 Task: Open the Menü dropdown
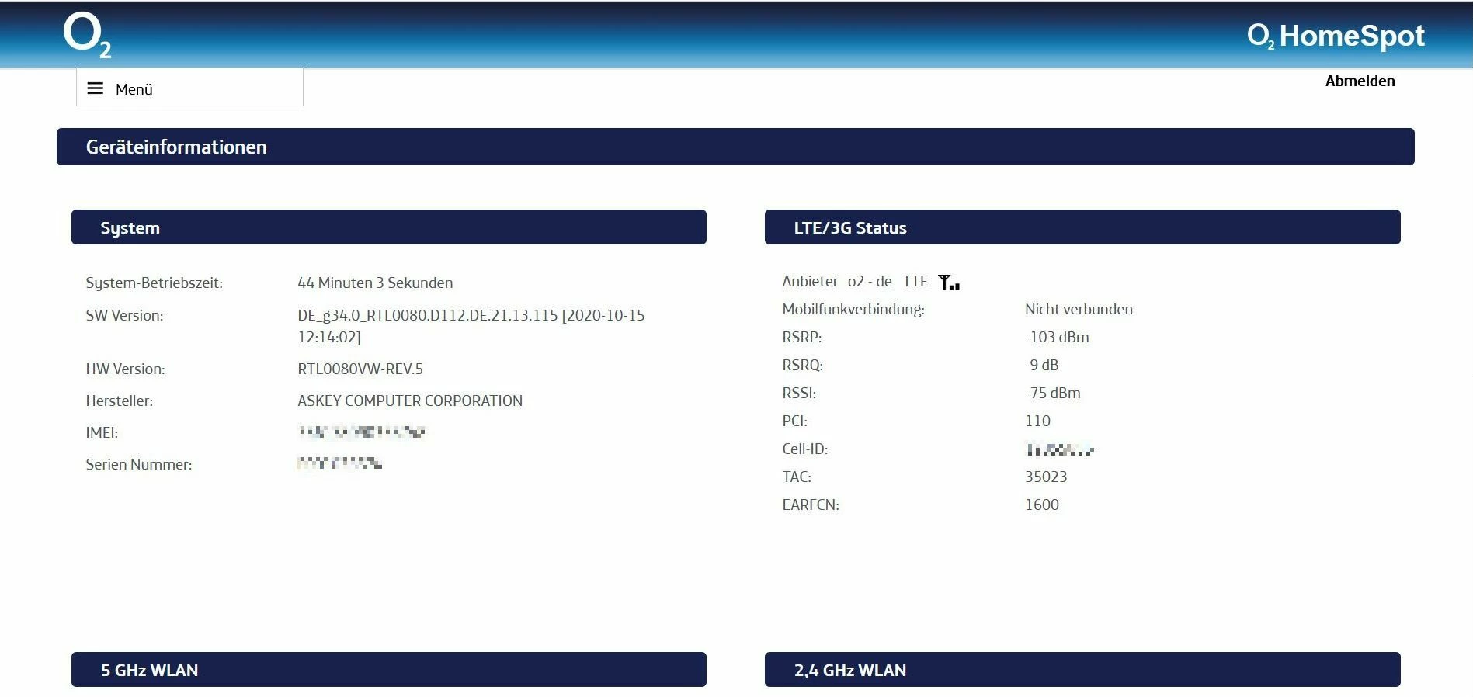coord(189,88)
